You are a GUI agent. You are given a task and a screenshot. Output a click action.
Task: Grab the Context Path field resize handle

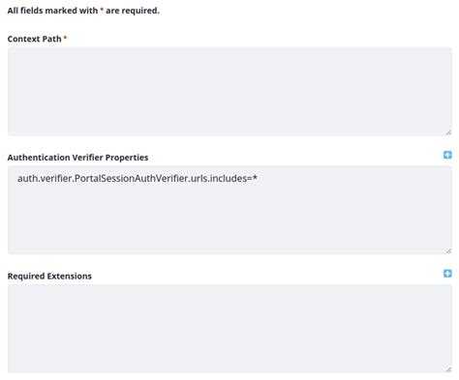pyautogui.click(x=448, y=132)
